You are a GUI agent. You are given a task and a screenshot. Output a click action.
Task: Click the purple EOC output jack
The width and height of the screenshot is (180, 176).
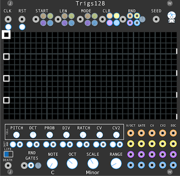pyautogui.click(x=173, y=154)
